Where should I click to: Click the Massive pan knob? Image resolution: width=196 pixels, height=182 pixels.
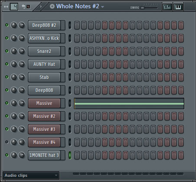[14, 103]
